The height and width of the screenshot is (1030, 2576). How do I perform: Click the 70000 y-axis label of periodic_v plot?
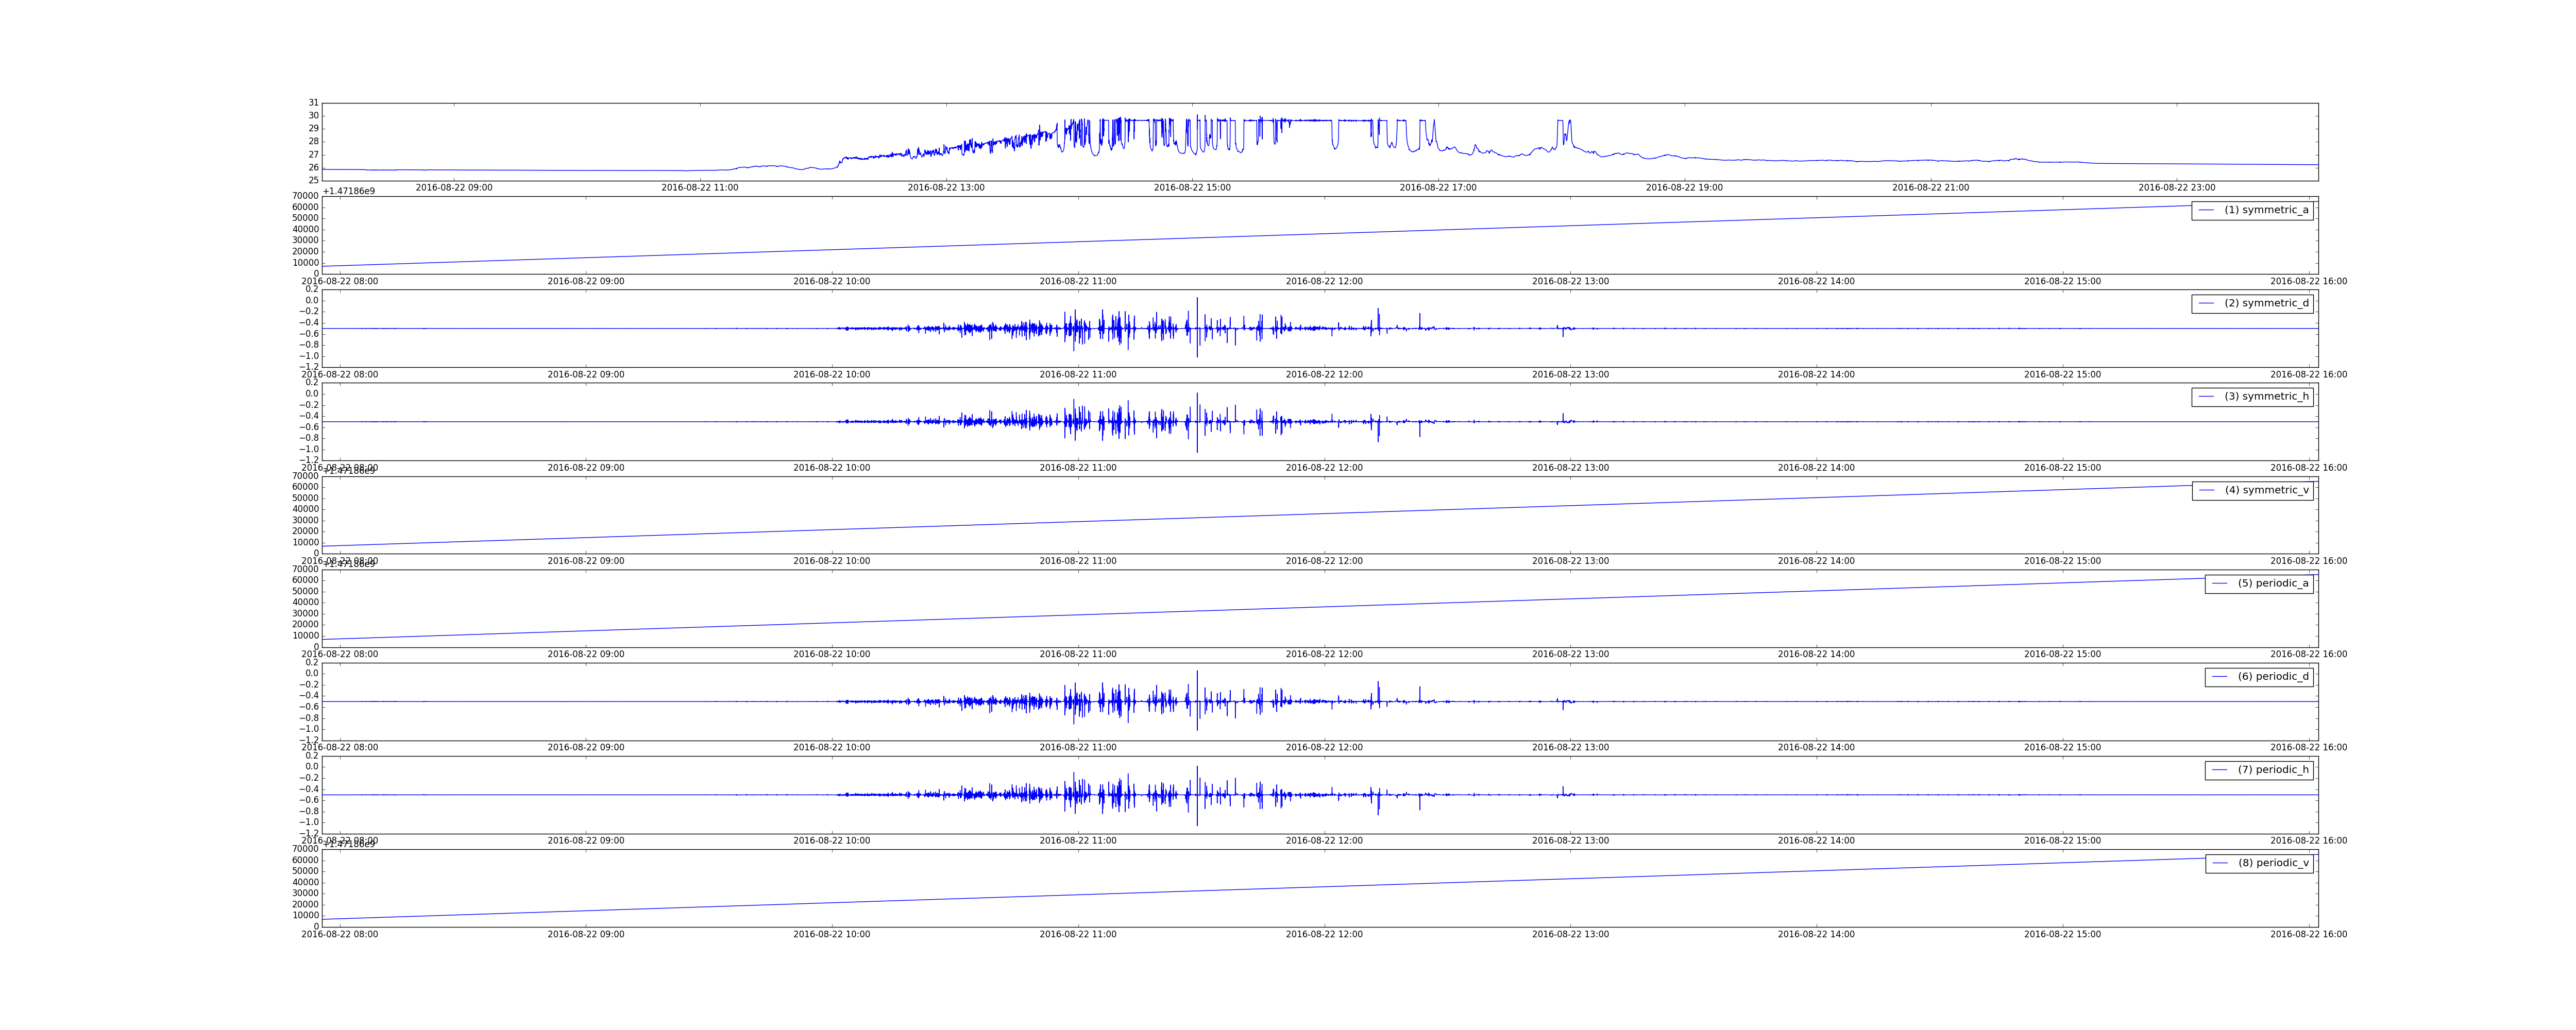[x=306, y=849]
